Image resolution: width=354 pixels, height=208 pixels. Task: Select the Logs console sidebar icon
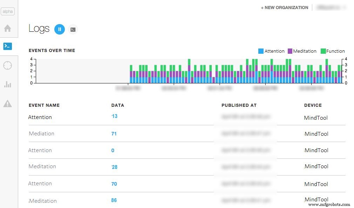point(7,46)
